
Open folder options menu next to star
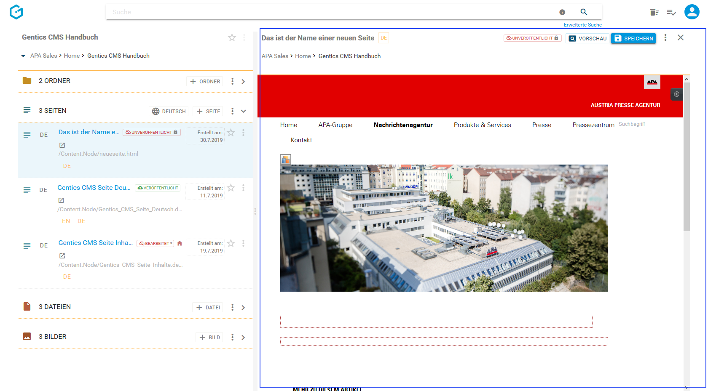click(x=244, y=37)
